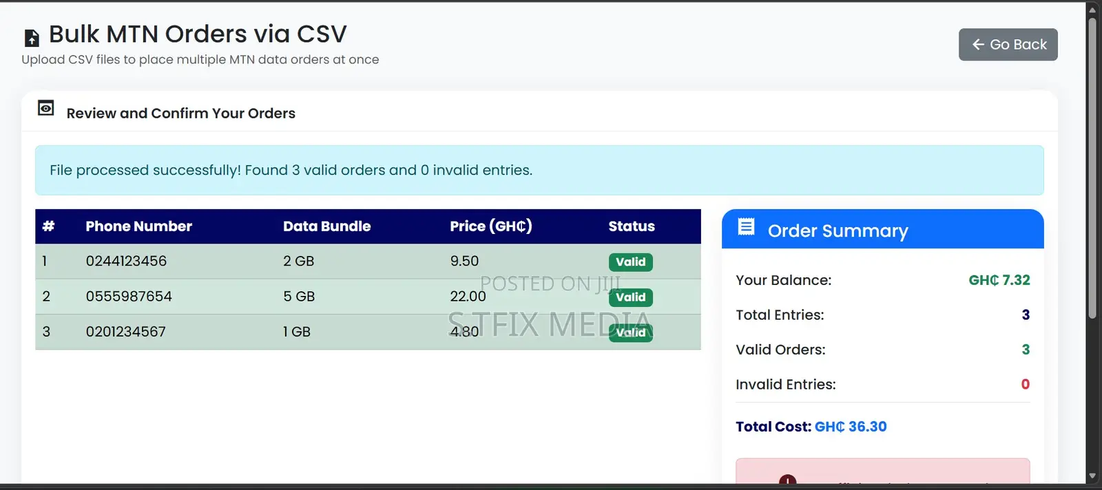
Task: Click the 5 GB bundle cell
Action: coord(299,297)
